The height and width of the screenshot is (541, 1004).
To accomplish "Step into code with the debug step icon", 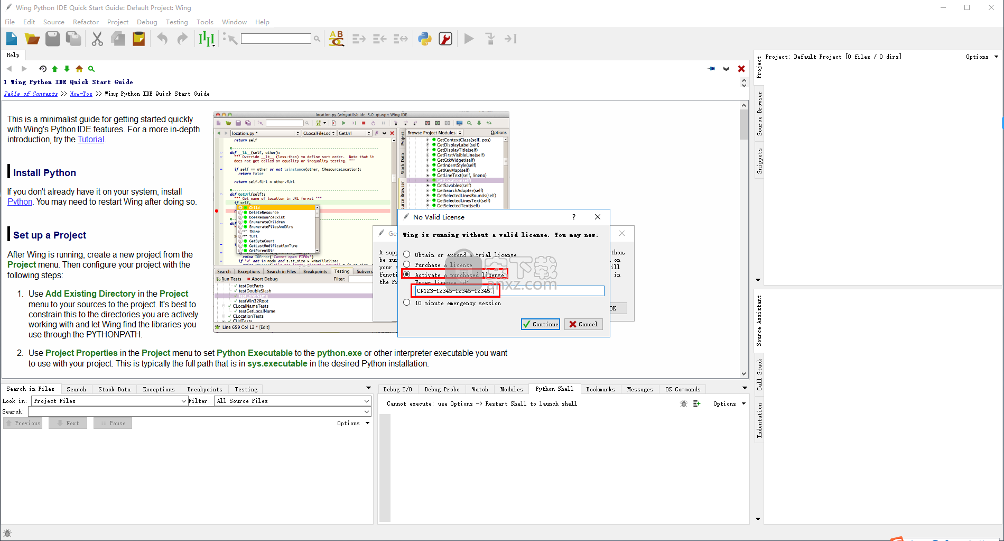I will pyautogui.click(x=490, y=39).
